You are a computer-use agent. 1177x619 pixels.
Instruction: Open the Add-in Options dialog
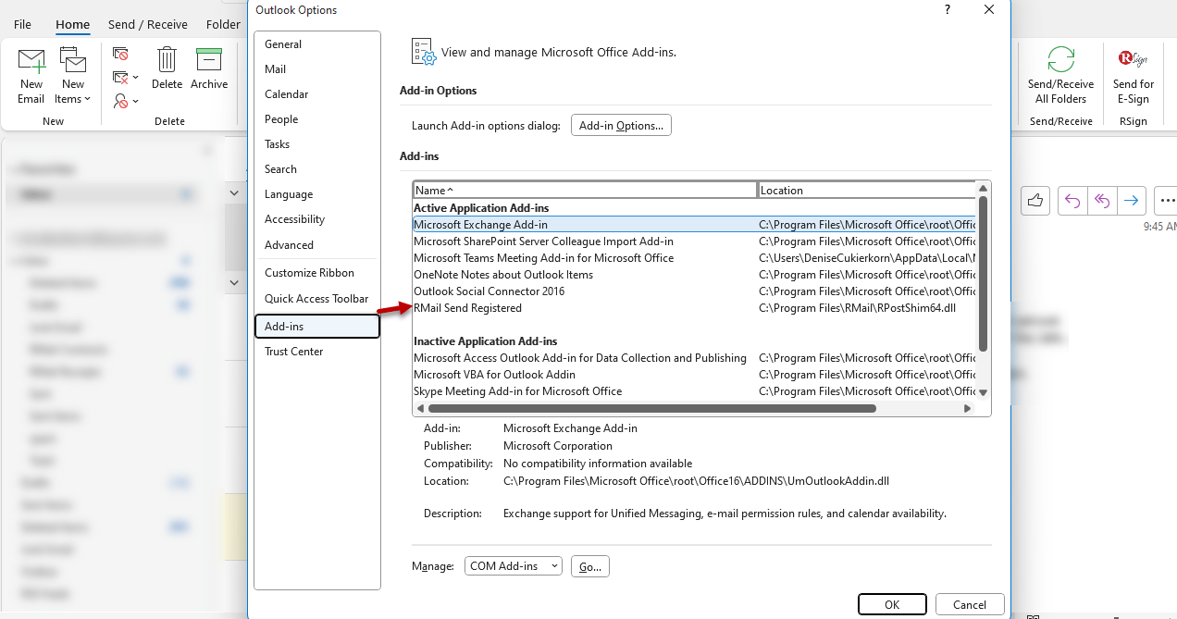click(x=621, y=125)
